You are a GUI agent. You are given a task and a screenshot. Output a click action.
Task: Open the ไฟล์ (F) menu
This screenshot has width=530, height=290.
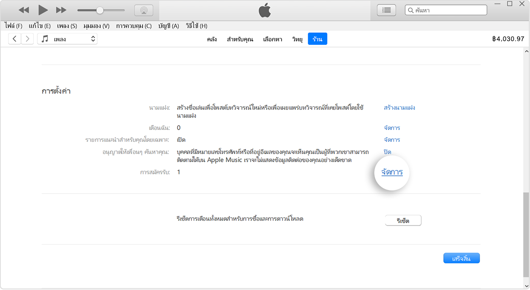[14, 26]
